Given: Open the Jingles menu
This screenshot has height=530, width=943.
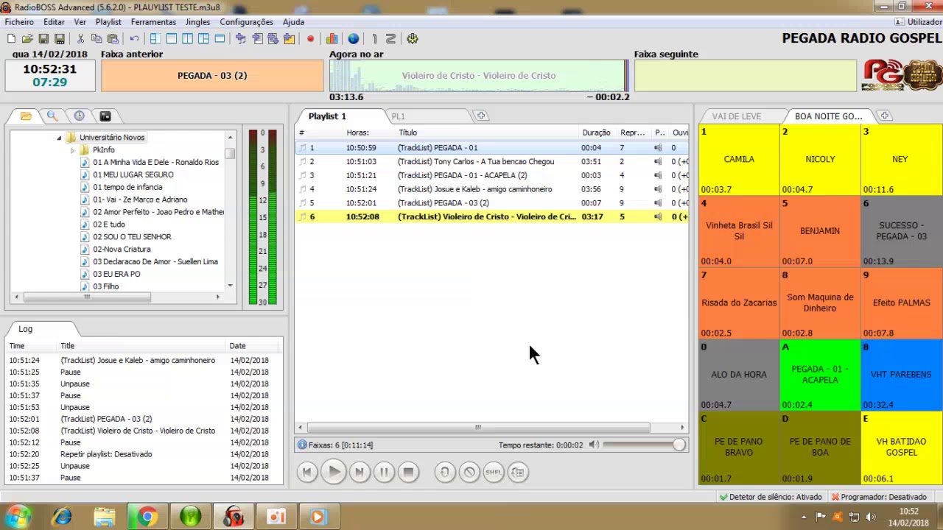Looking at the screenshot, I should pos(197,22).
